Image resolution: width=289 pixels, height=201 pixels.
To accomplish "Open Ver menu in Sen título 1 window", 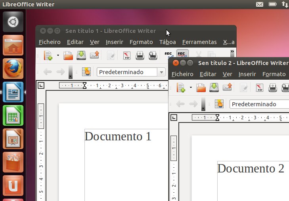I will tap(95, 42).
